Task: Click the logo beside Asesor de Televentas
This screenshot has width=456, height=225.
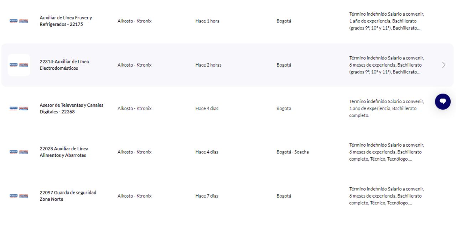Action: point(19,108)
